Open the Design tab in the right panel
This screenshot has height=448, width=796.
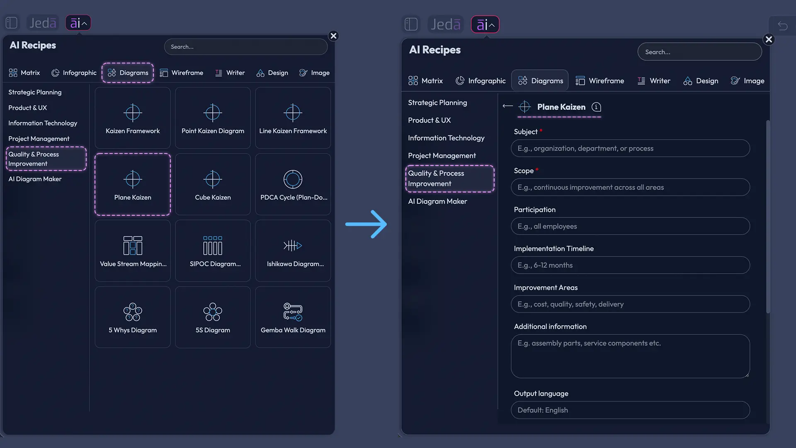[x=701, y=81]
